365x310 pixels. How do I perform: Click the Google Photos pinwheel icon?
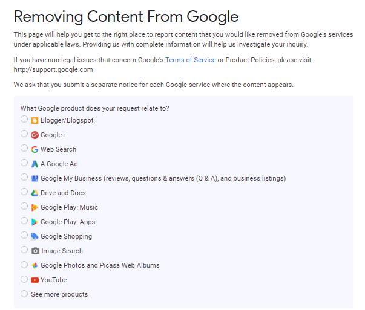pyautogui.click(x=35, y=265)
